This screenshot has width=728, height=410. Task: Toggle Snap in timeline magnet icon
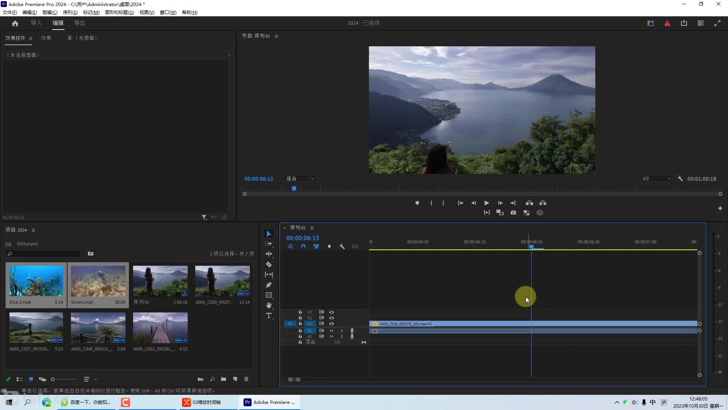[303, 246]
